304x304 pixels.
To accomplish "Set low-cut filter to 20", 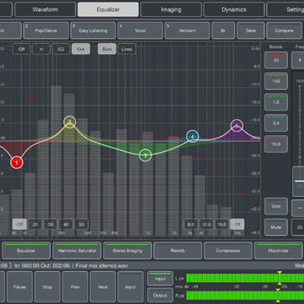I will [x=35, y=224].
